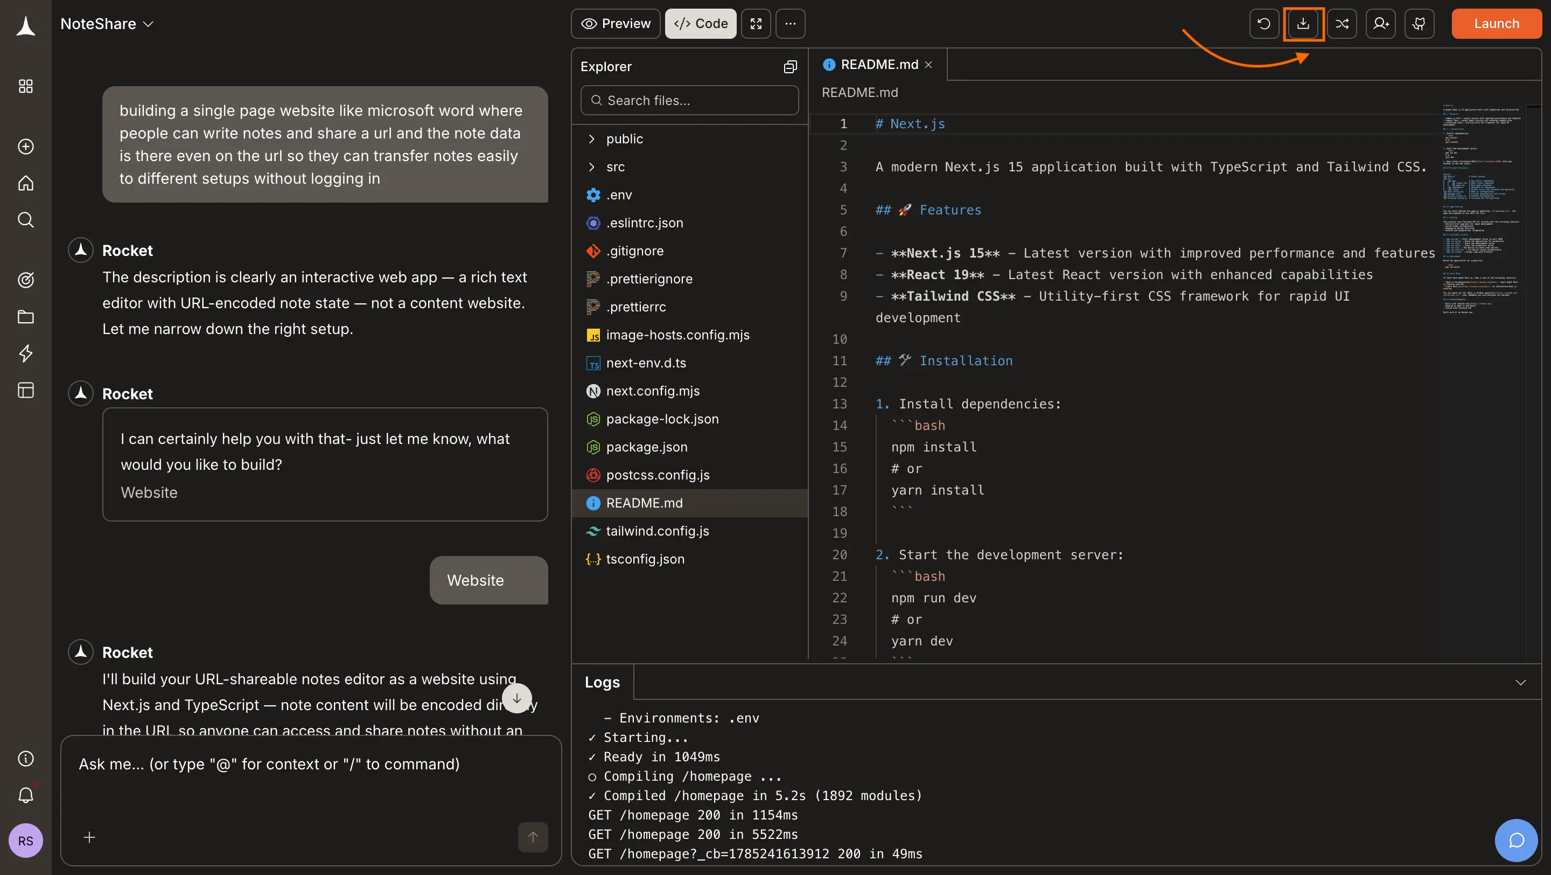The height and width of the screenshot is (875, 1551).
Task: Open the .gitignore file
Action: [689, 251]
